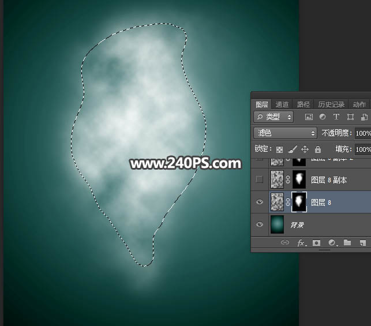Hide the 背景 layer

click(x=260, y=224)
